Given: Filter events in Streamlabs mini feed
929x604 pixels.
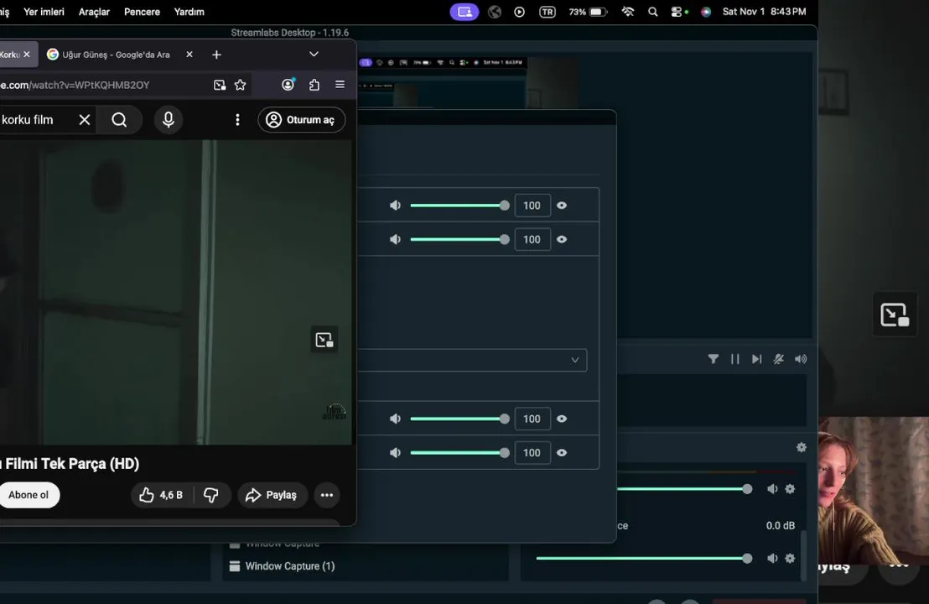Looking at the screenshot, I should click(x=714, y=359).
